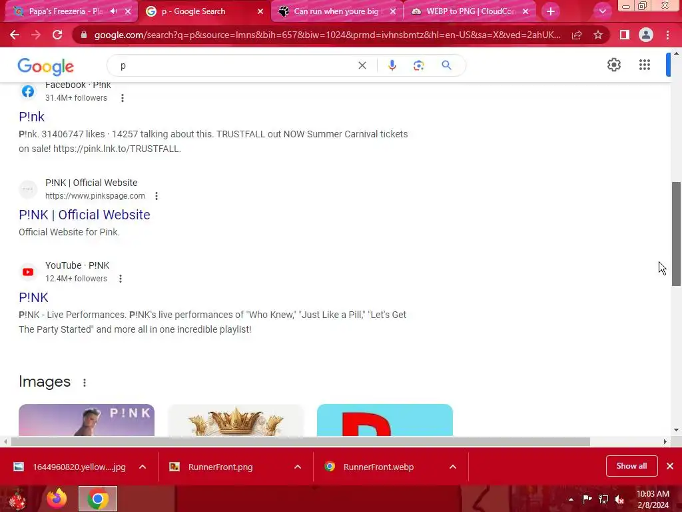Expand options for the RunnerFront.png download
This screenshot has height=512, width=682.
[x=298, y=467]
